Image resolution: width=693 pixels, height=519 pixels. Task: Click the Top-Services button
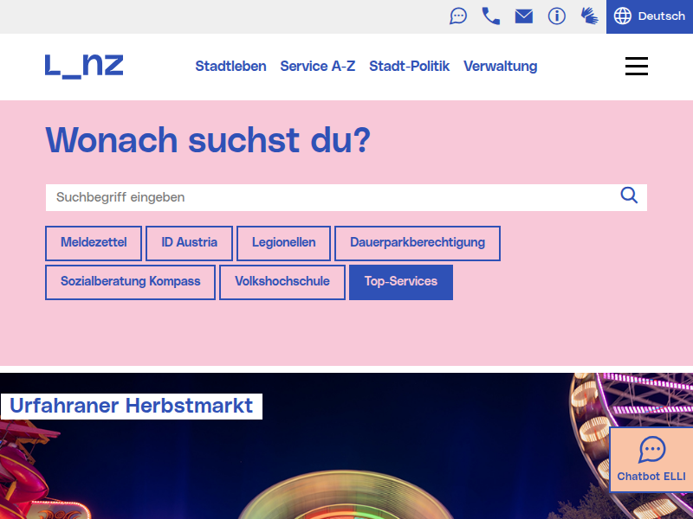[x=401, y=282]
